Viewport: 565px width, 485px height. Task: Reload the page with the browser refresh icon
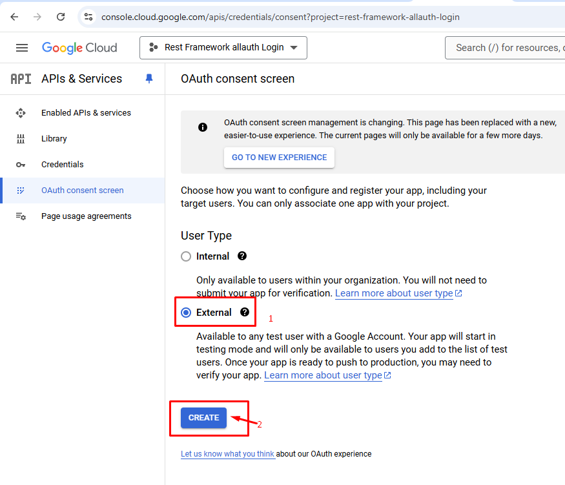[61, 17]
